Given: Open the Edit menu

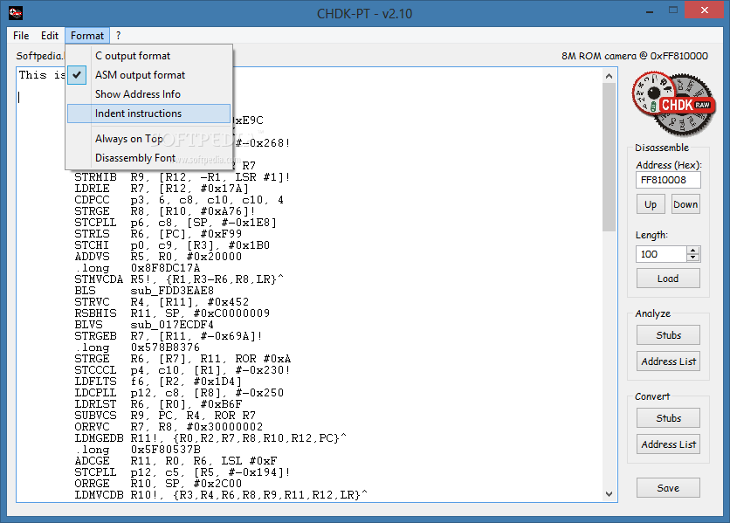Looking at the screenshot, I should tap(50, 36).
